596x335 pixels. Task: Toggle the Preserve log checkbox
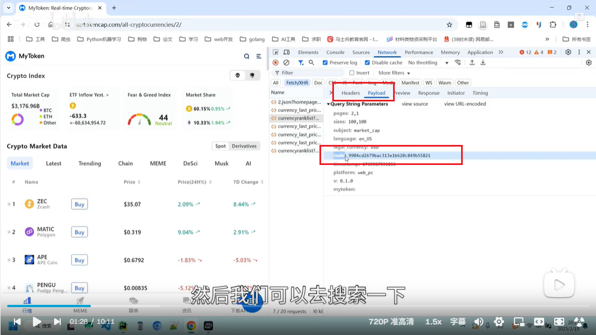coord(326,63)
